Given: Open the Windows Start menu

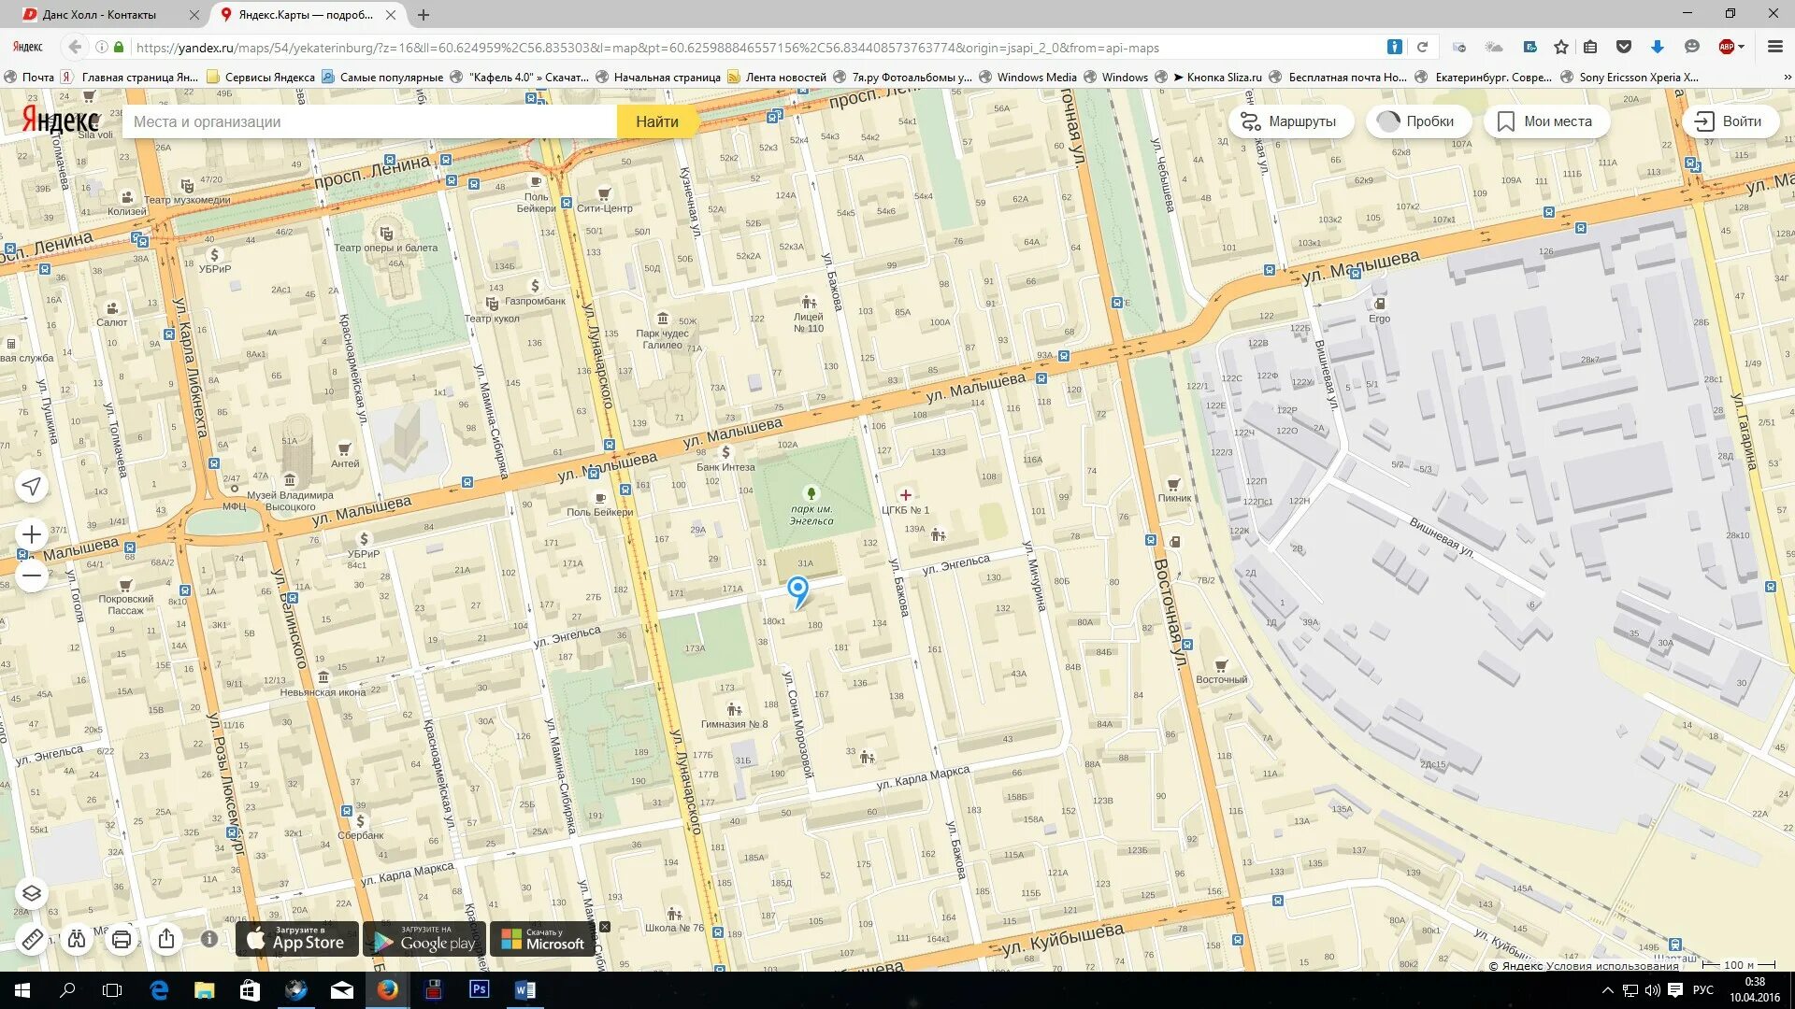Looking at the screenshot, I should (x=22, y=990).
